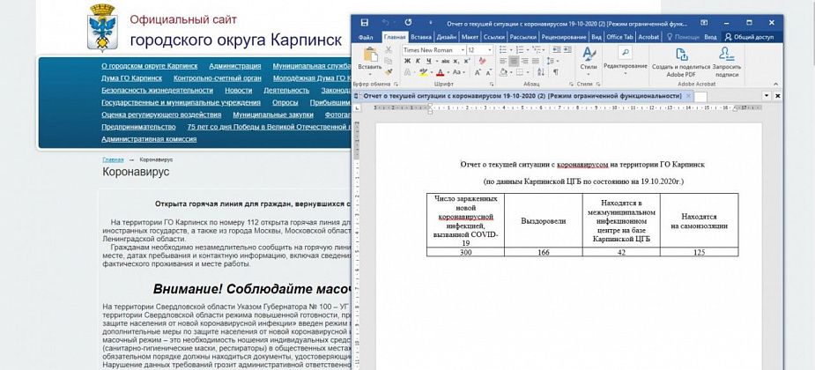815x370 pixels.
Task: Switch to the Макет ribbon tab
Action: click(470, 37)
